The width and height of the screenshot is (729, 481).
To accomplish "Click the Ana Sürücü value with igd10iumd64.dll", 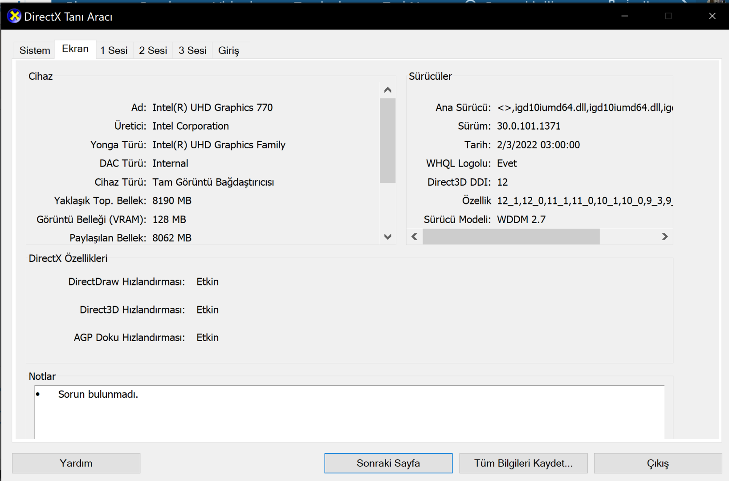I will [x=585, y=107].
